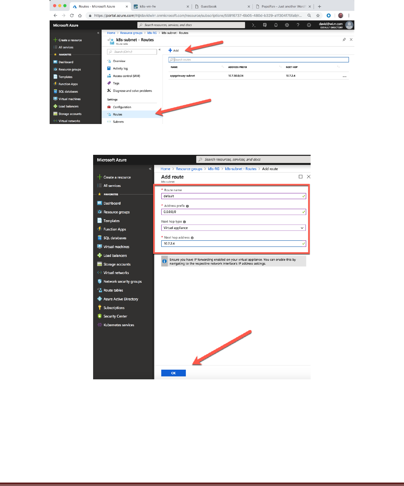
Task: Switch to the PepsiFan browser tab
Action: point(283,7)
